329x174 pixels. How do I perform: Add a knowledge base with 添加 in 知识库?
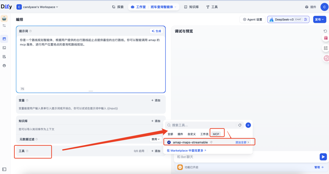[x=156, y=121]
